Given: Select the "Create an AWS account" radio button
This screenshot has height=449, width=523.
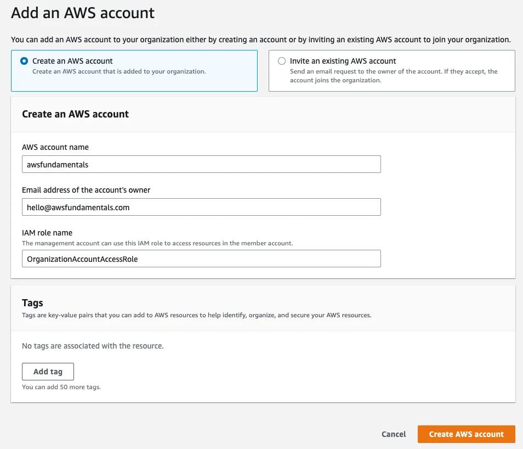Looking at the screenshot, I should 24,61.
